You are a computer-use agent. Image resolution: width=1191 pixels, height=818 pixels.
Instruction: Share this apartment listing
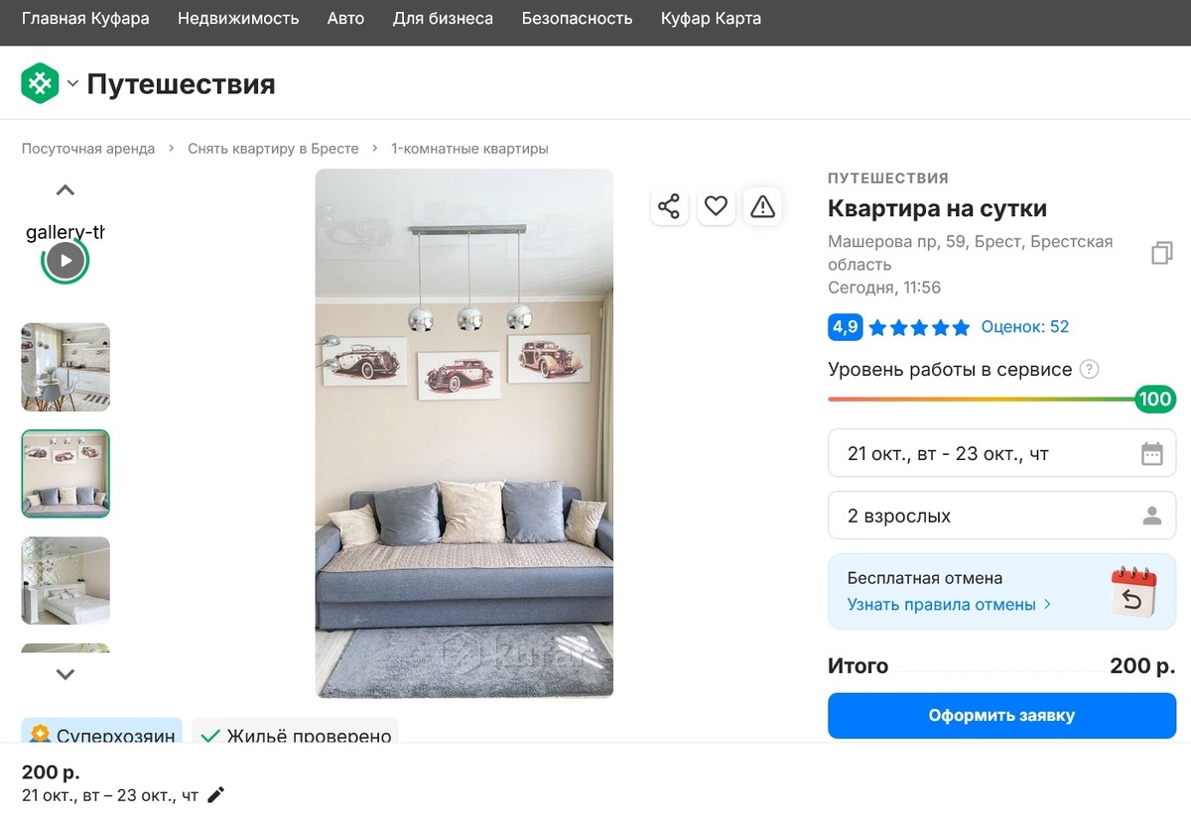pos(669,206)
